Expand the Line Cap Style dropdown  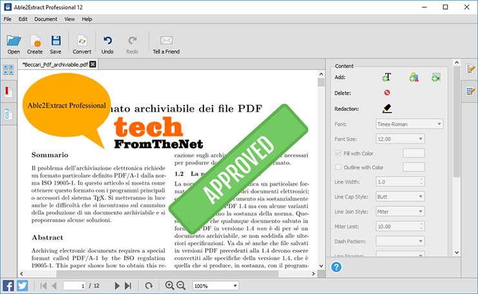pos(399,197)
